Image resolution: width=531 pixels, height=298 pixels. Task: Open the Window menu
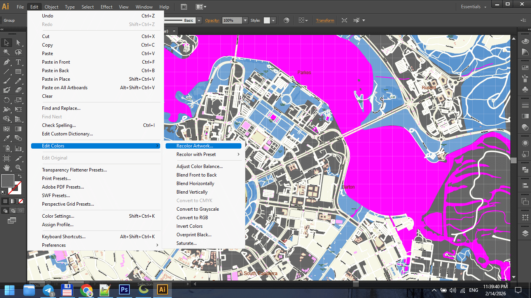[144, 7]
